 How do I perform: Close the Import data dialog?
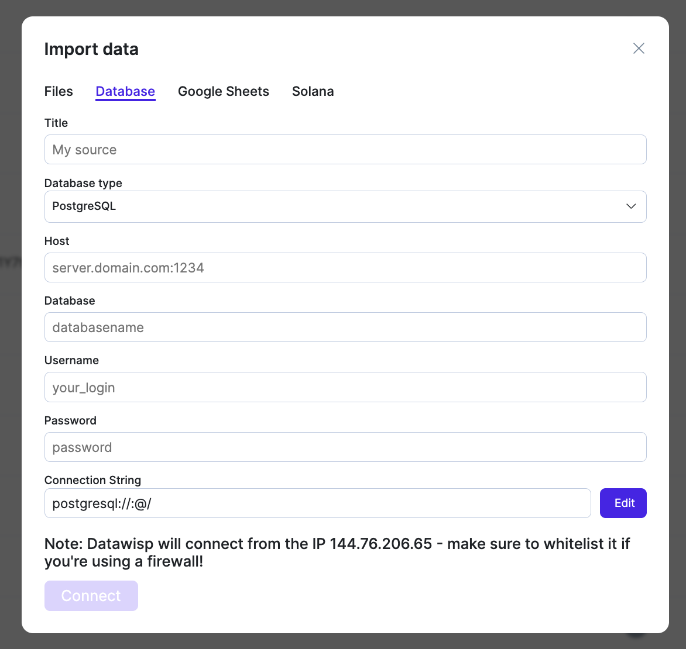(x=639, y=49)
